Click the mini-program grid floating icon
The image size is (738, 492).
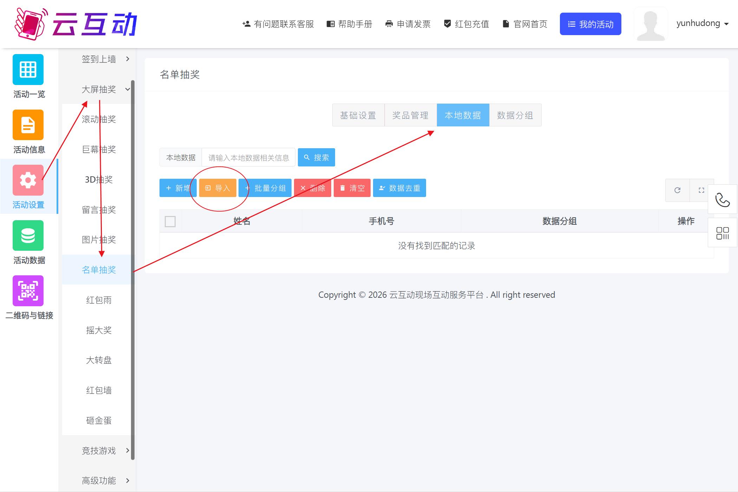tap(723, 232)
